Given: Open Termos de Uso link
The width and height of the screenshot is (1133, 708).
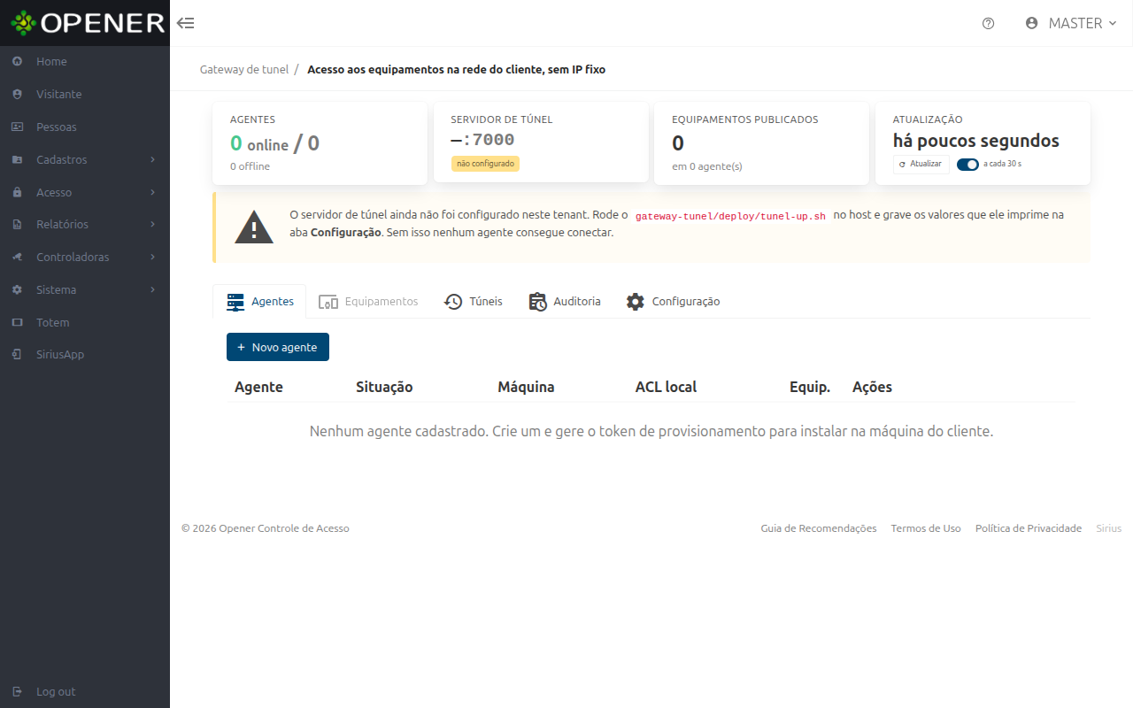Looking at the screenshot, I should pos(926,528).
